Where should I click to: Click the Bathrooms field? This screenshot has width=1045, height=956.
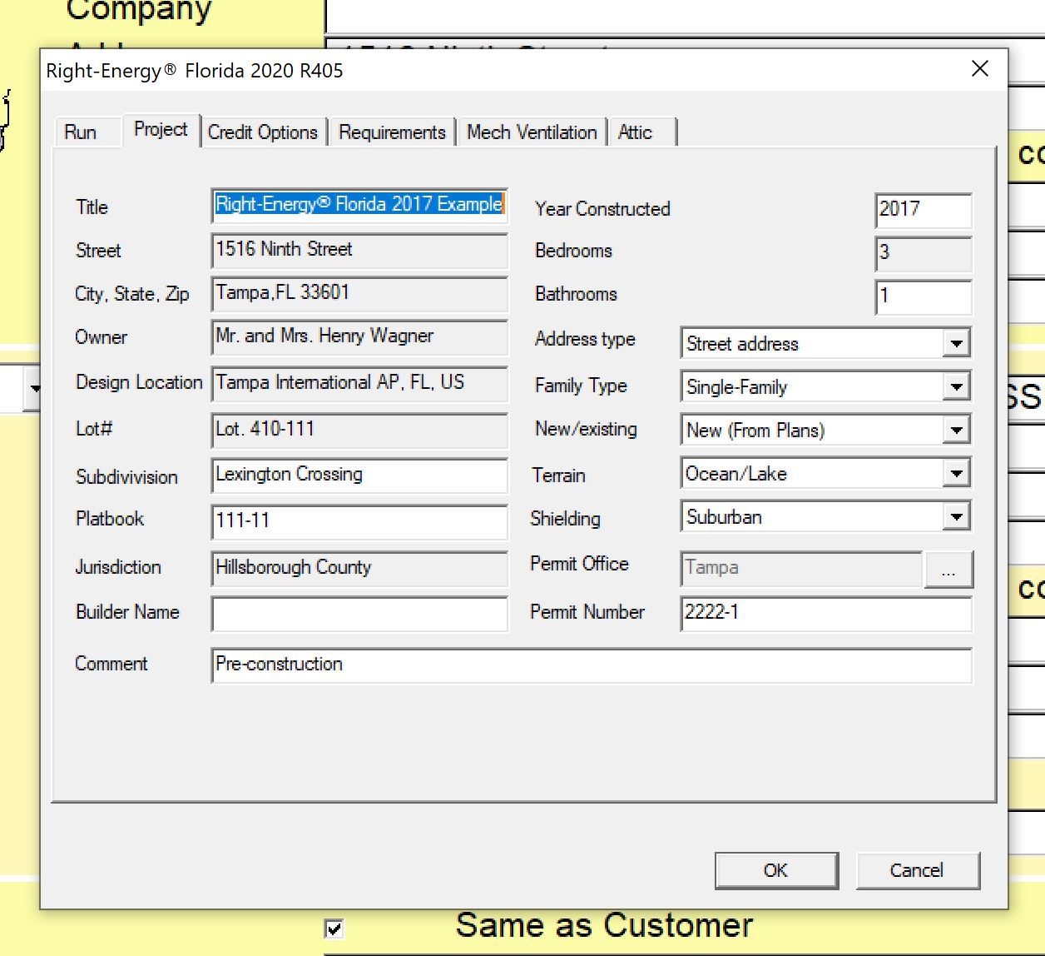tap(924, 296)
